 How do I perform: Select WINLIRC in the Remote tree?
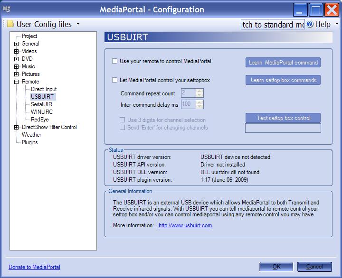click(x=41, y=112)
